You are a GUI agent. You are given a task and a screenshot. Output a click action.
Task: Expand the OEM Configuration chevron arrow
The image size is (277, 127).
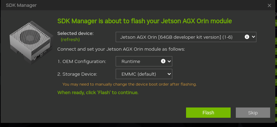[169, 61]
